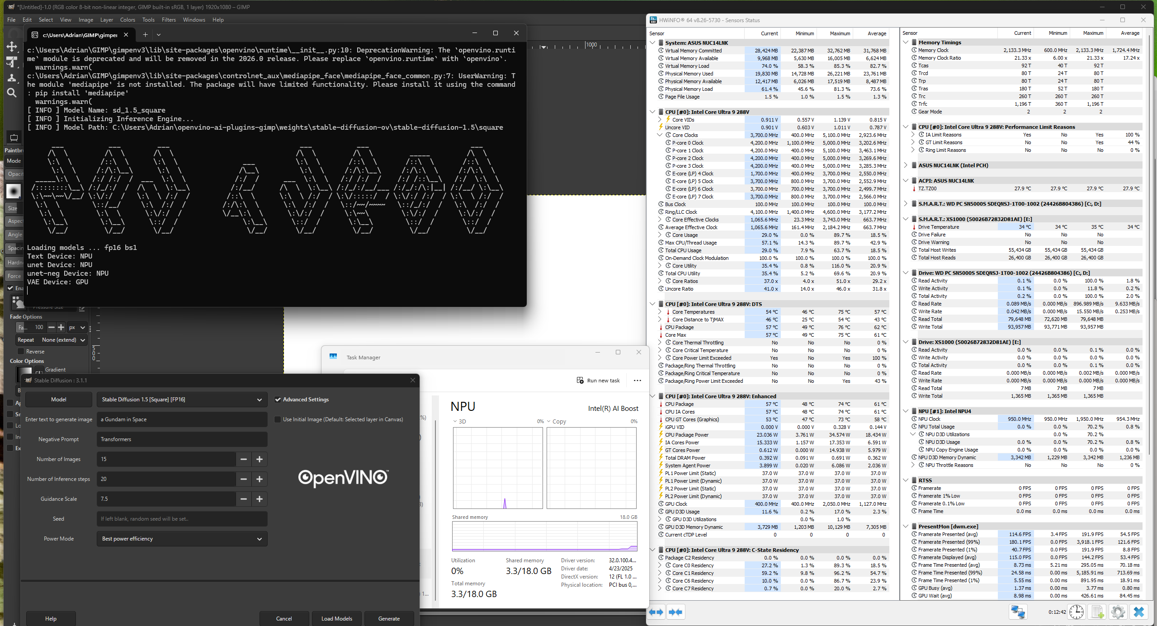
Task: Click the Generate button
Action: coord(389,619)
